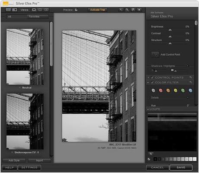Image resolution: width=199 pixels, height=173 pixels.
Task: Click the Add Control Point label
Action: tap(170, 55)
